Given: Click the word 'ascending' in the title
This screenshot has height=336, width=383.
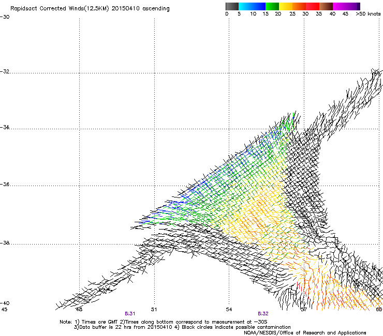Looking at the screenshot, I should 156,9.
